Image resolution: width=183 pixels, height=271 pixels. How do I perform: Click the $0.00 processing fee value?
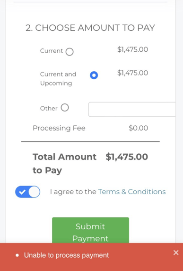click(139, 128)
